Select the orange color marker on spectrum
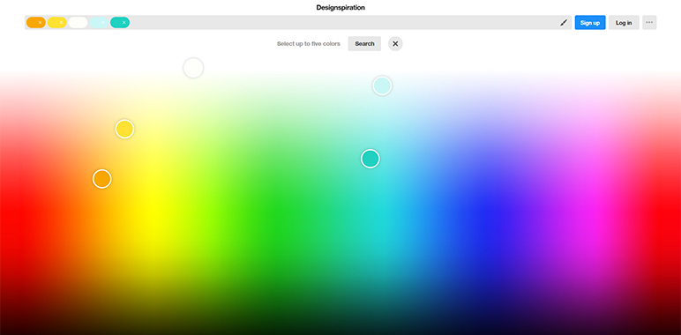This screenshot has width=681, height=335. click(x=102, y=179)
